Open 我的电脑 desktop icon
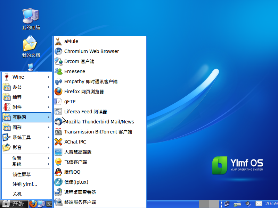This screenshot has height=208, width=278. tap(31, 19)
